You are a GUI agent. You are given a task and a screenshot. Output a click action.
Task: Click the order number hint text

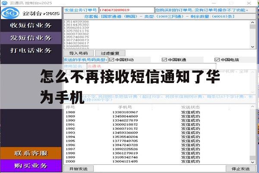point(202,10)
